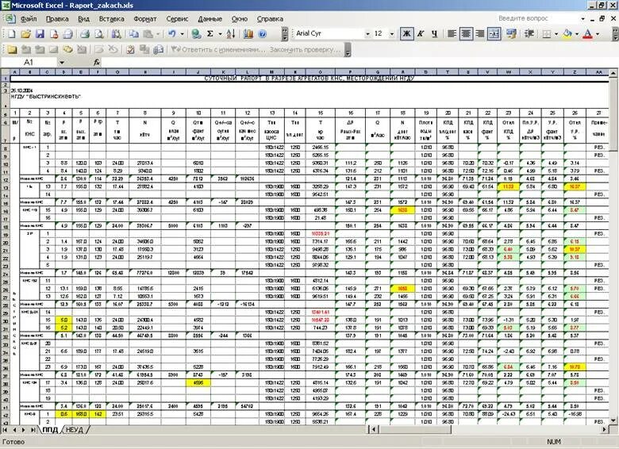Open the Вставка menu

pos(111,18)
